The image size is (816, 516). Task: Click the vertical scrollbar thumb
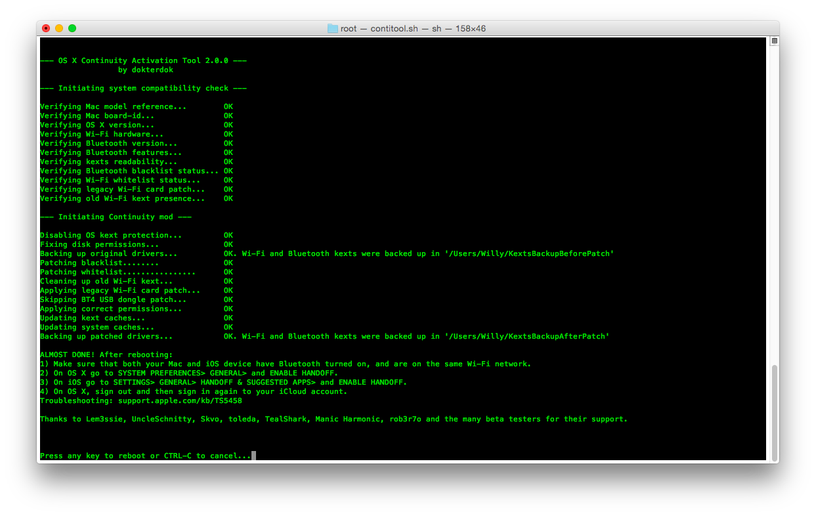pyautogui.click(x=774, y=412)
